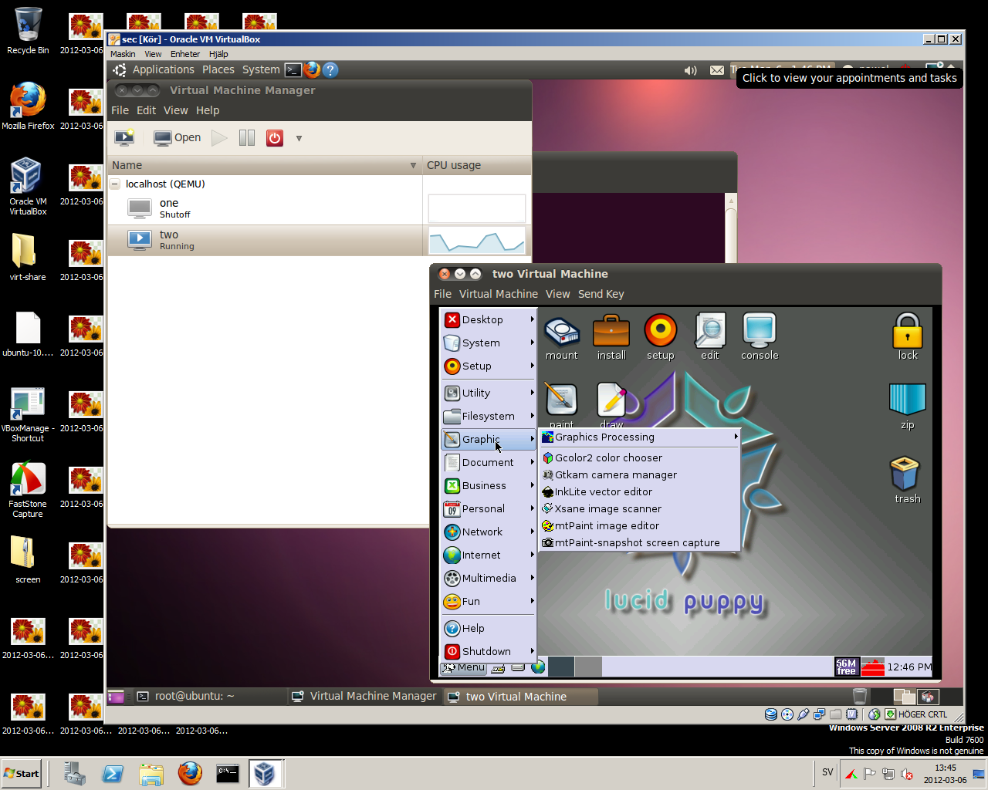This screenshot has width=988, height=790.
Task: Expand the Multimedia submenu
Action: pos(488,578)
